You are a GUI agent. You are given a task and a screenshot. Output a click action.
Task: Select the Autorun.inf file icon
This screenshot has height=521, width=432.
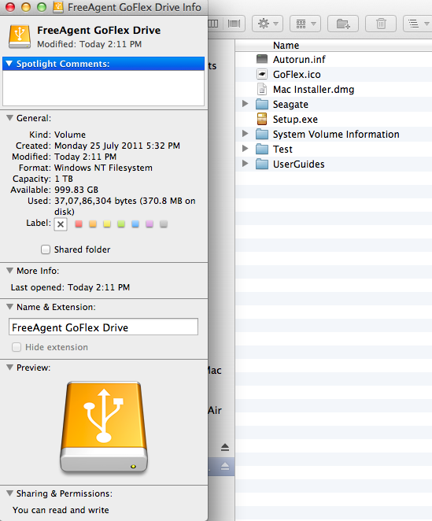[x=262, y=60]
